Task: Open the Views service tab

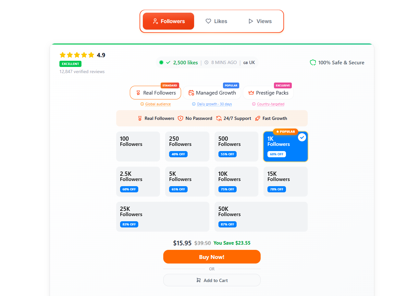Action: (260, 21)
